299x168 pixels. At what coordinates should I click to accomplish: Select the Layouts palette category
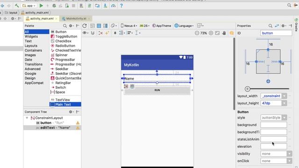[31, 46]
